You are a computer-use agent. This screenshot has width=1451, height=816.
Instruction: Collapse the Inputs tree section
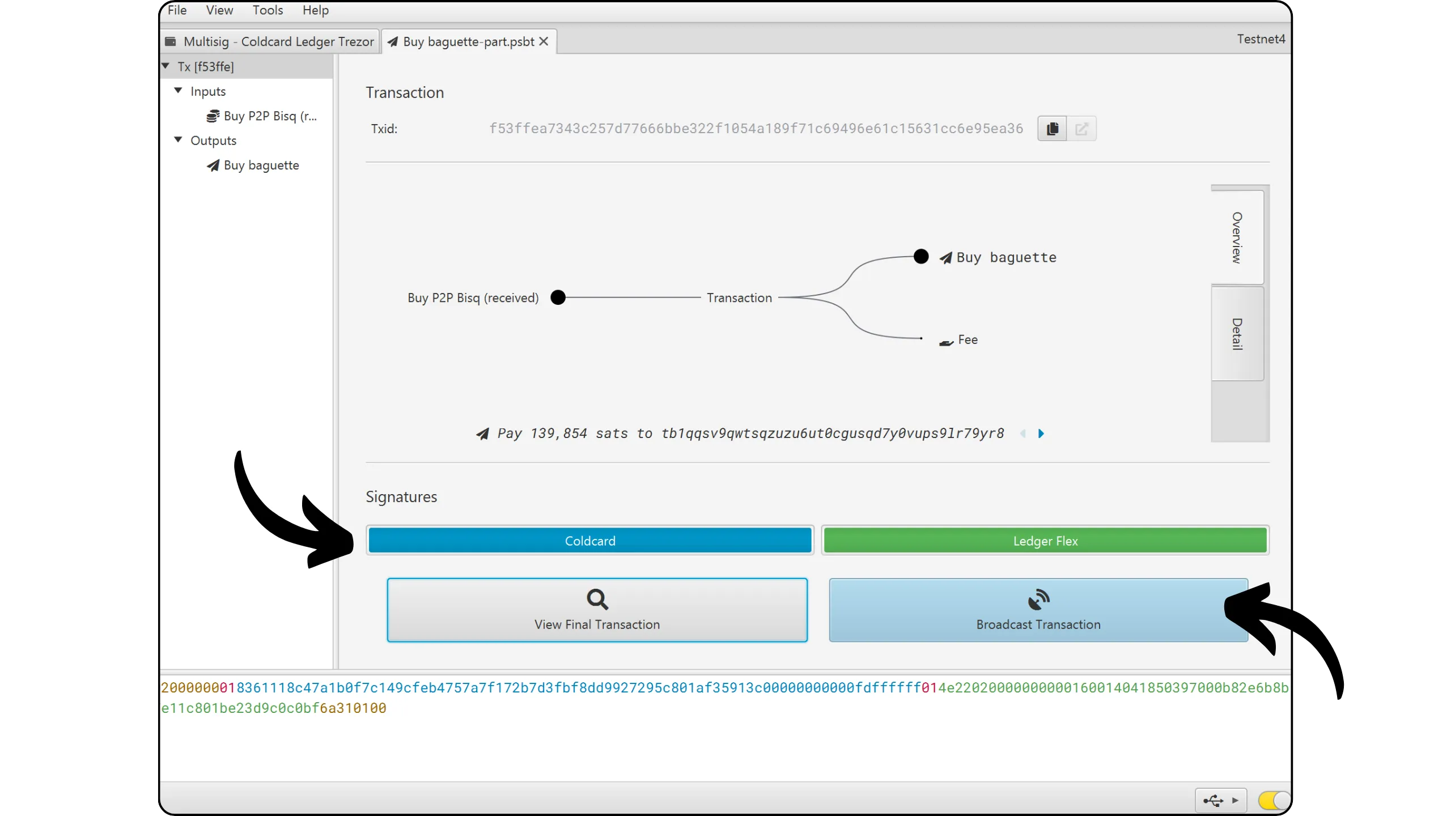[178, 91]
